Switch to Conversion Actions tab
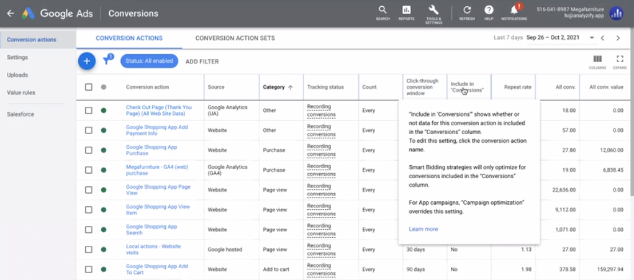Viewport: 634px width, 280px height. pyautogui.click(x=129, y=38)
